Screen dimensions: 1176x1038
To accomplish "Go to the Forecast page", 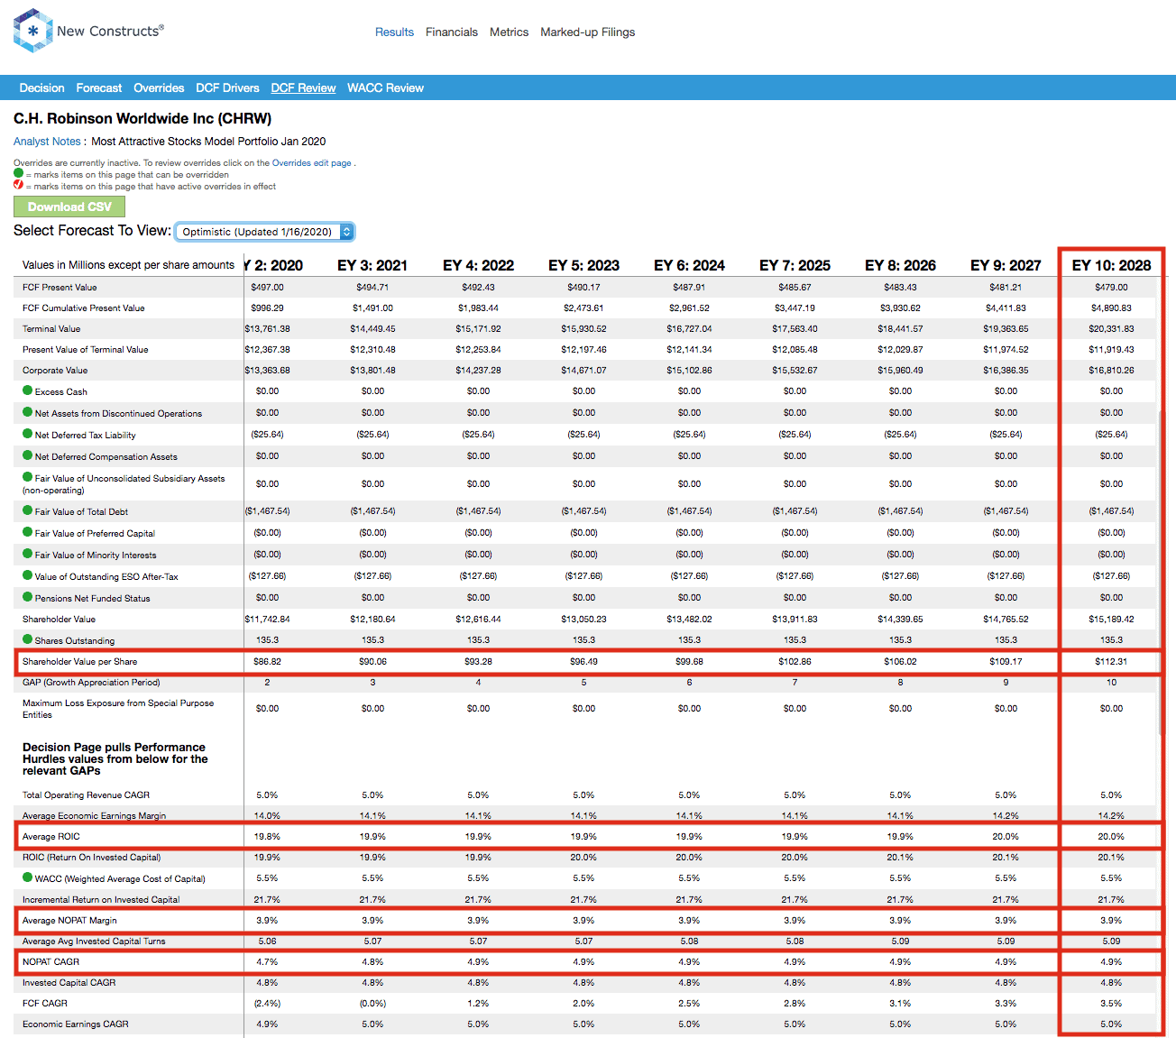I will click(x=99, y=87).
